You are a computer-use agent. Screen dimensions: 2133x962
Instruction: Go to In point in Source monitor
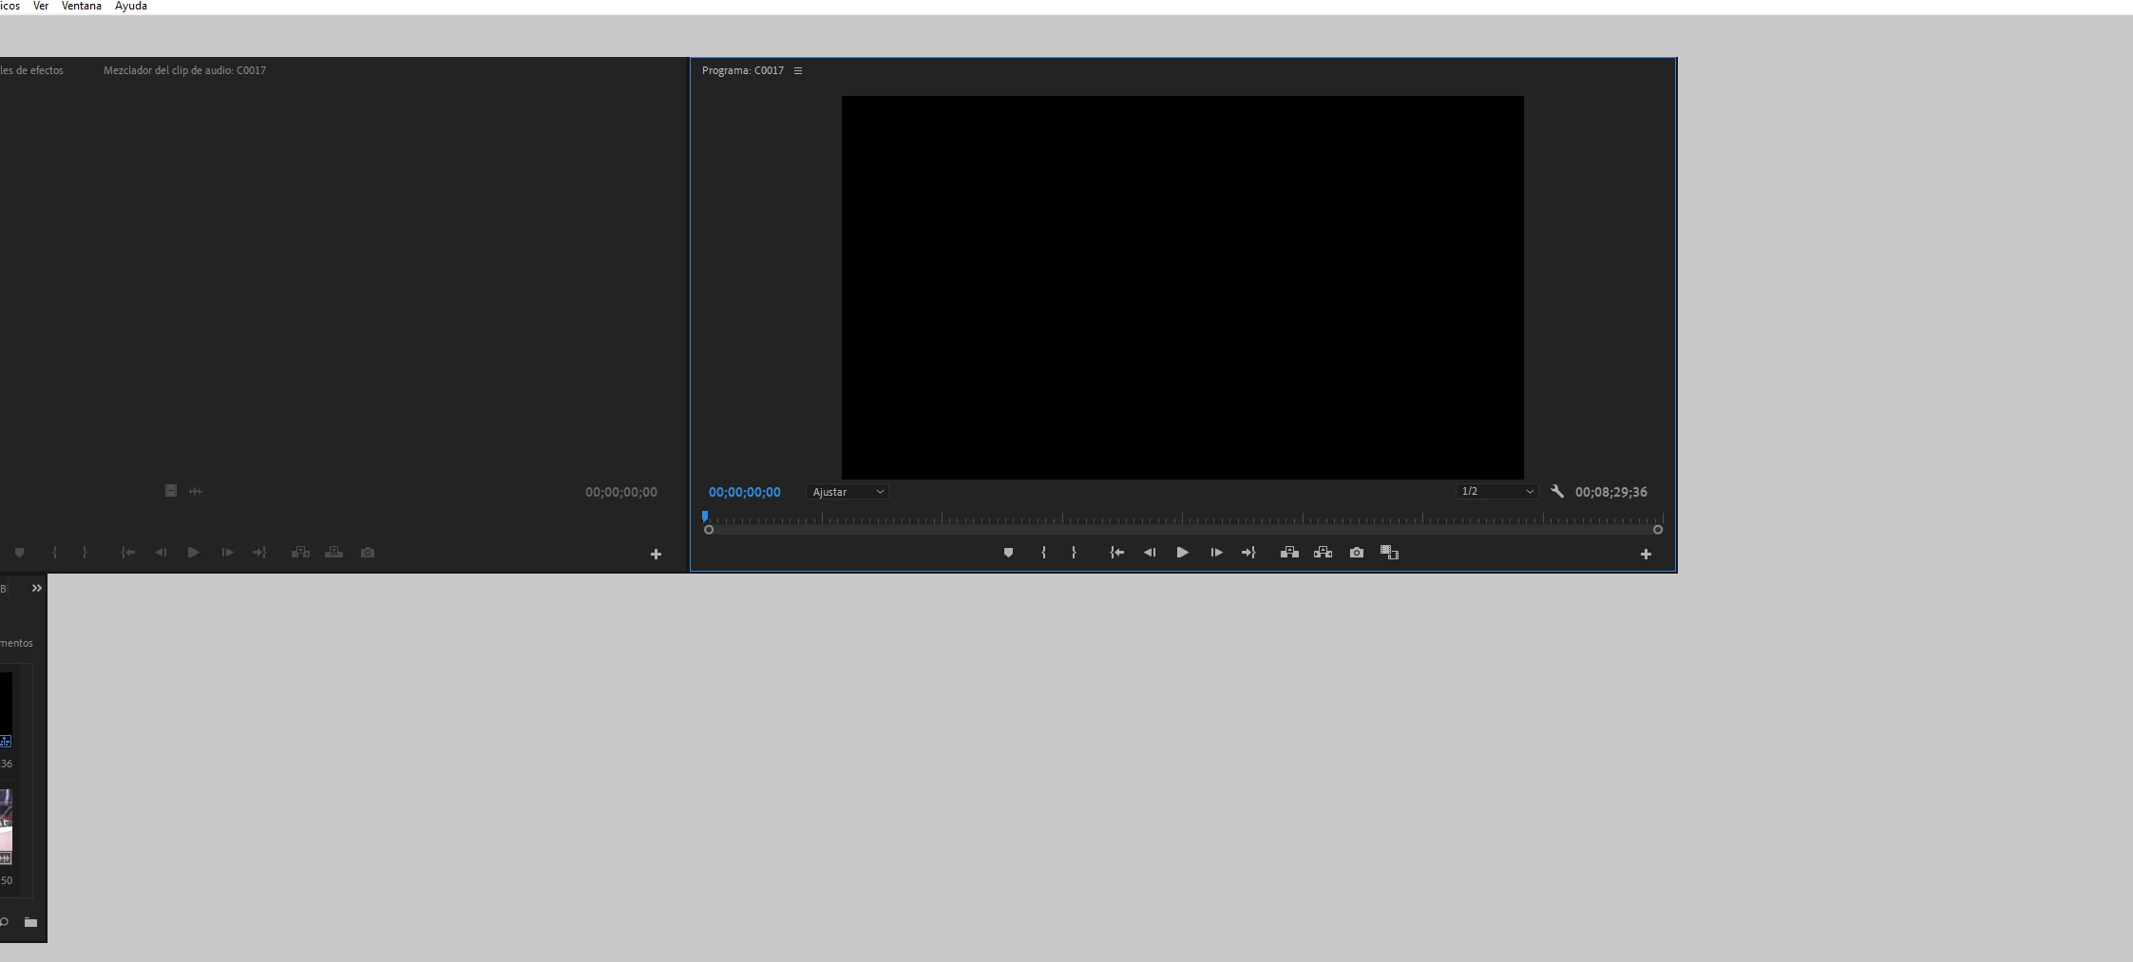click(128, 553)
